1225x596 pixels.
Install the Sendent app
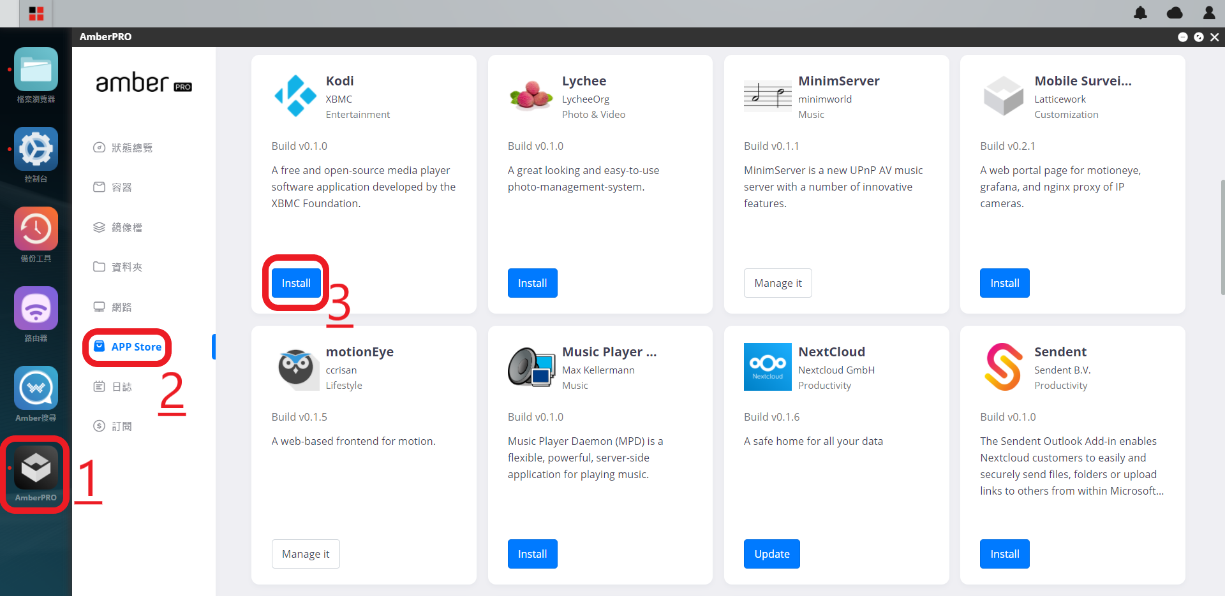tap(1005, 554)
